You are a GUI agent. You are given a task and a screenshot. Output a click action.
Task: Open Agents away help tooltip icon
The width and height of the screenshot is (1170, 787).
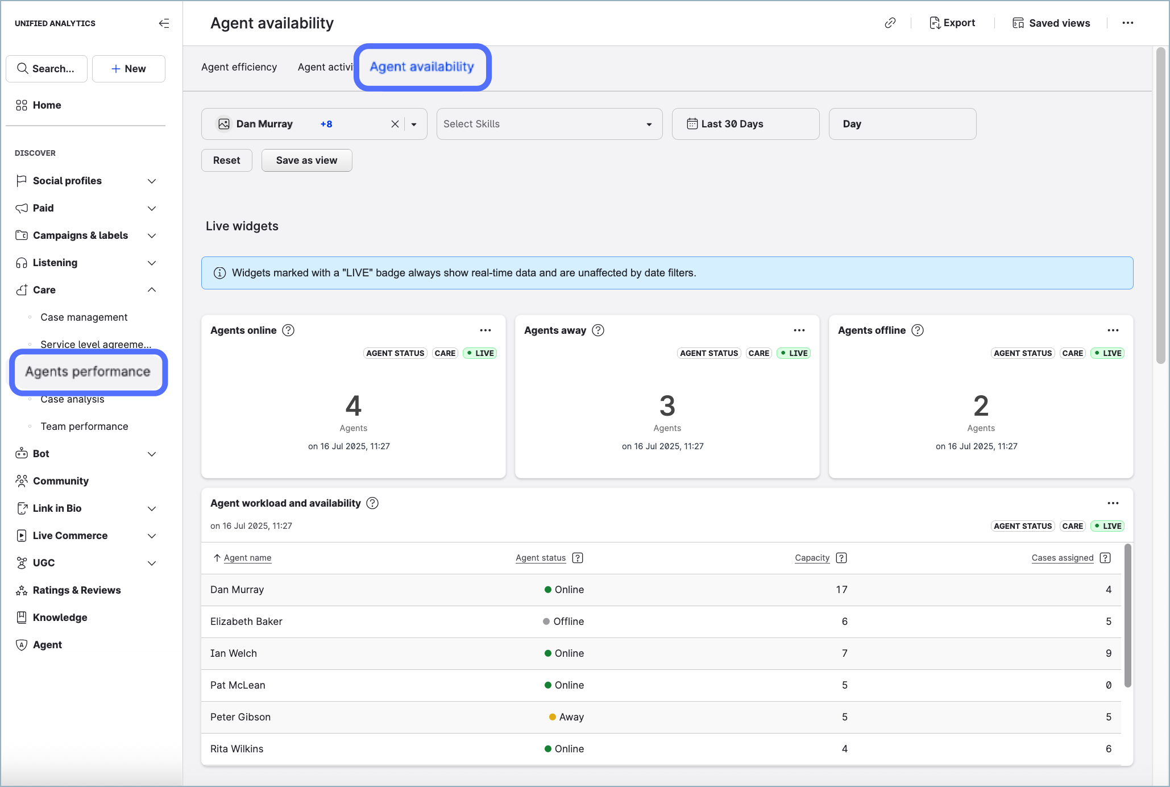[x=598, y=330]
